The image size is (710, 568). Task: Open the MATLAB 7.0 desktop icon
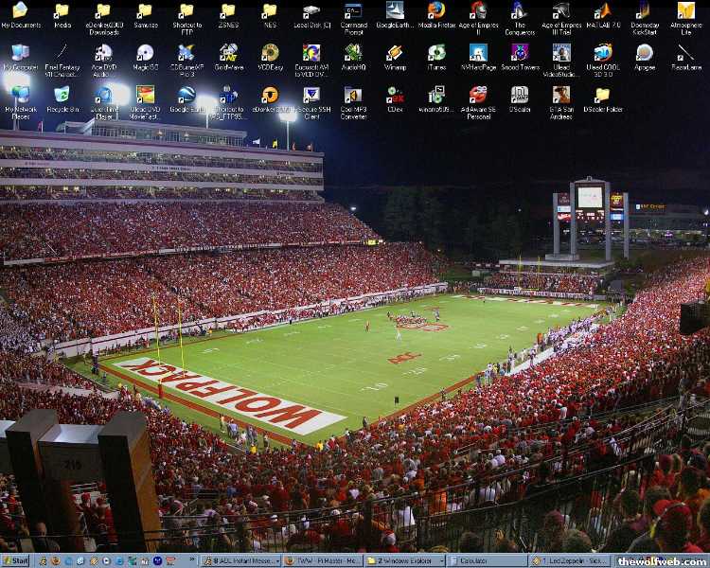click(x=602, y=11)
